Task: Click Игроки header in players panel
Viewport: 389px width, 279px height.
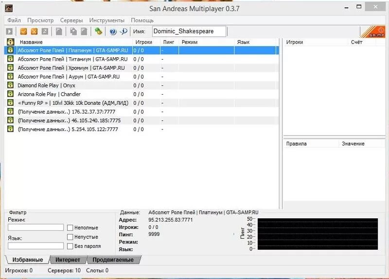Action: (x=316, y=42)
